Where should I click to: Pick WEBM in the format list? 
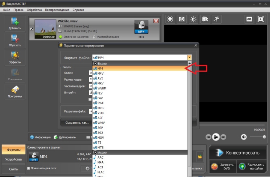(140, 88)
